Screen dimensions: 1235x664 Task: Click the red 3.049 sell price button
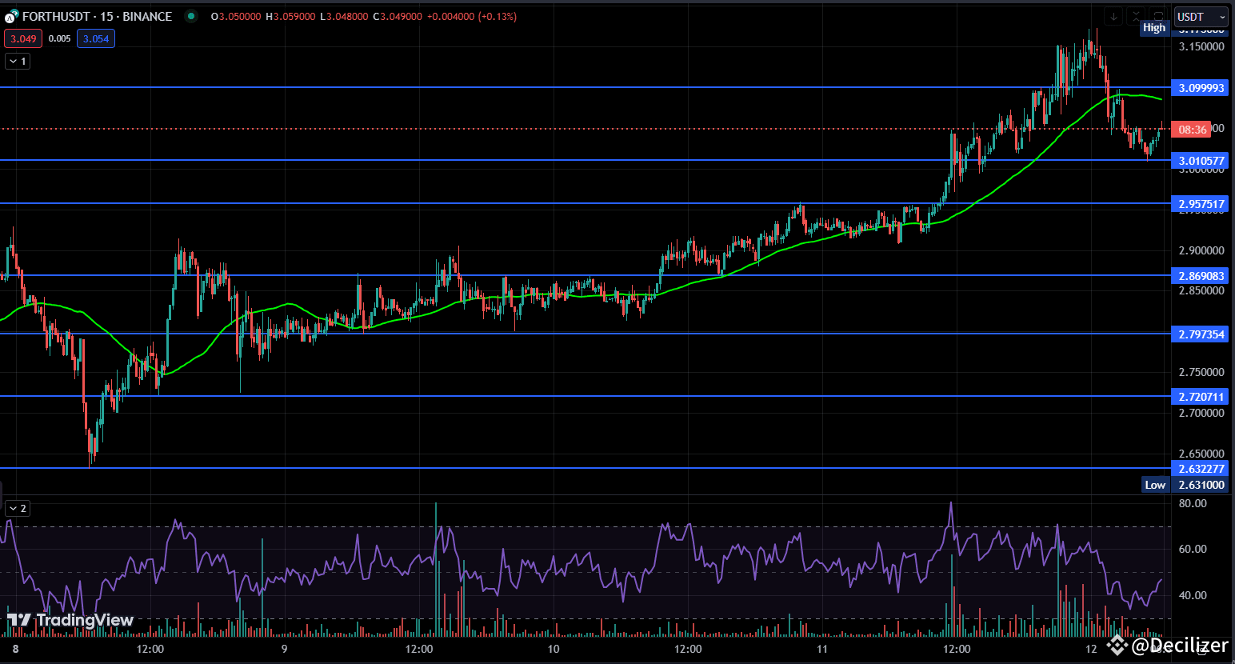pos(23,38)
